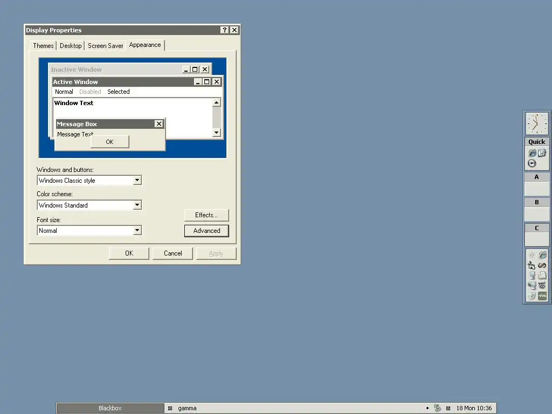The height and width of the screenshot is (414, 552).
Task: Click the network folders icon in the dock tray
Action: tap(532, 265)
